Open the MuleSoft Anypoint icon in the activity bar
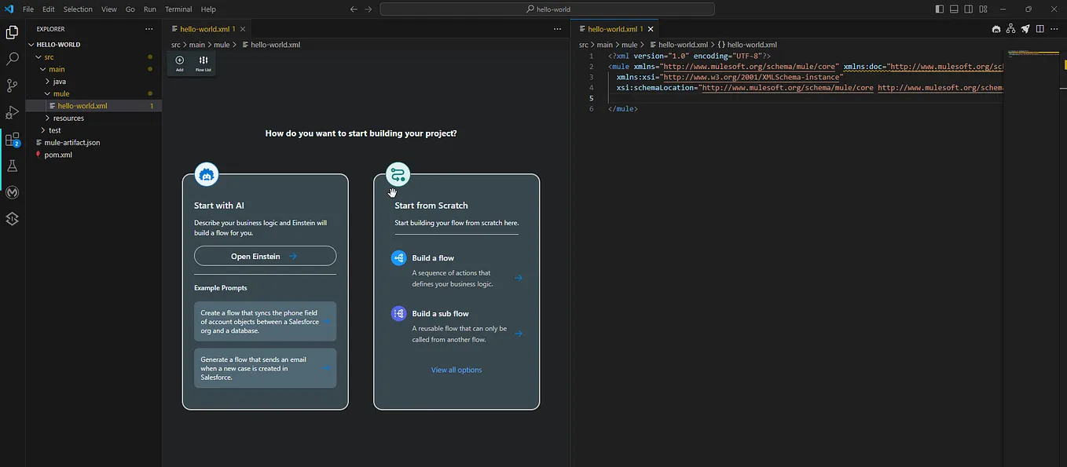The width and height of the screenshot is (1067, 467). pos(12,192)
